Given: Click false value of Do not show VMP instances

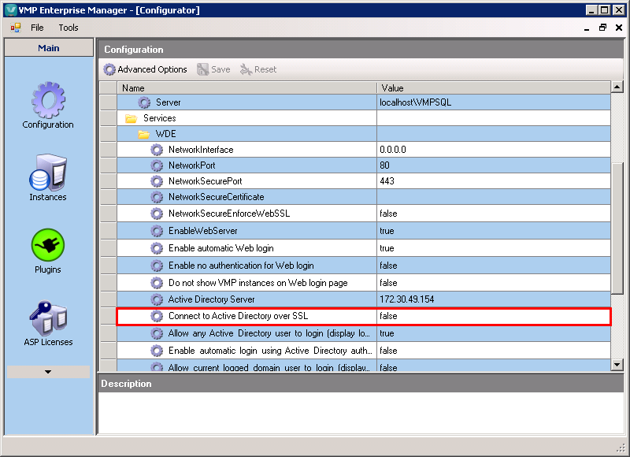Looking at the screenshot, I should coord(388,283).
